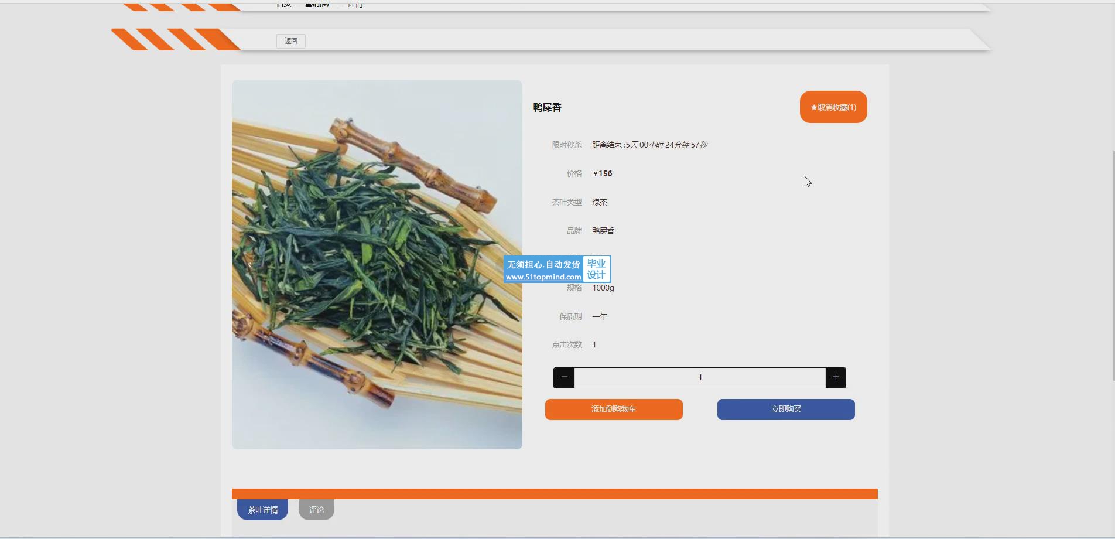Click the 返回 back button
This screenshot has height=539, width=1115.
pos(291,41)
